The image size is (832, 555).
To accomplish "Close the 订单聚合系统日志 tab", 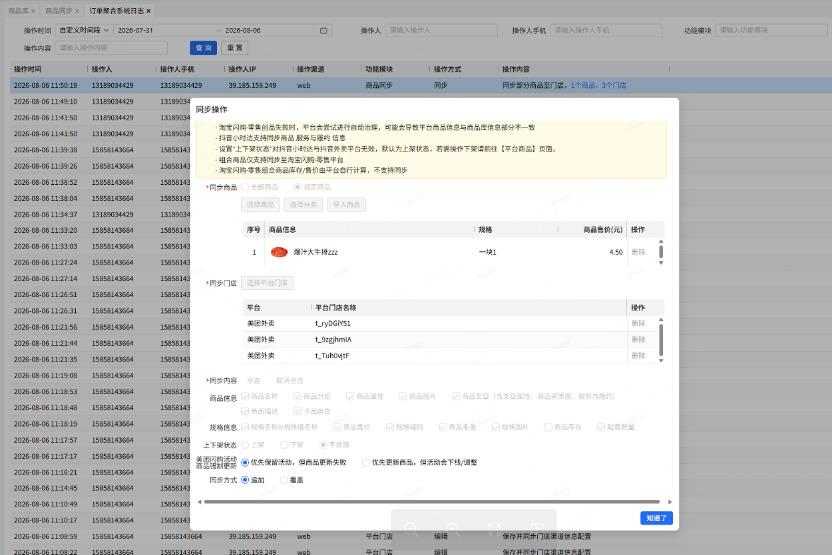I will (x=148, y=11).
